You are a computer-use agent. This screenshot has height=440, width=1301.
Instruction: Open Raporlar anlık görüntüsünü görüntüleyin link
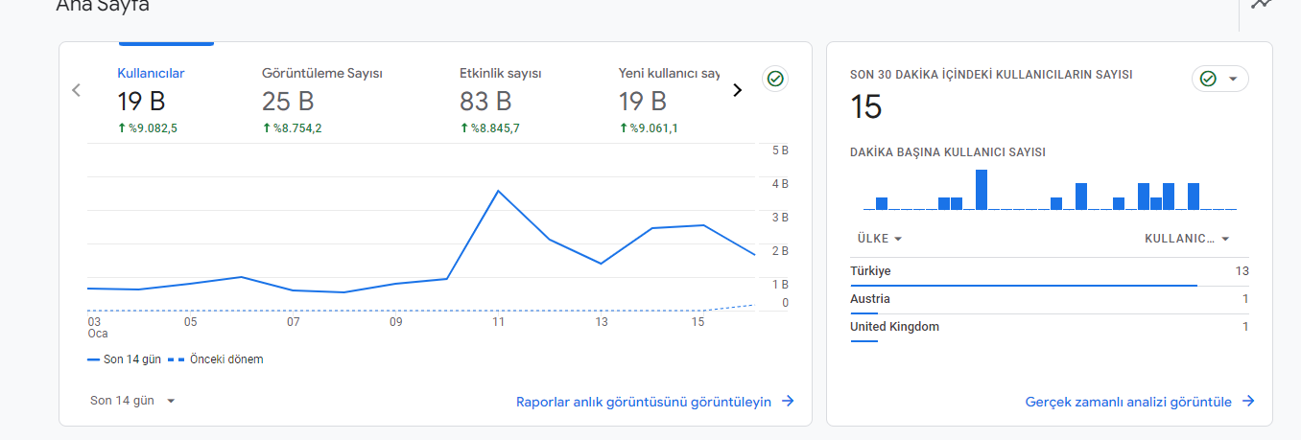pyautogui.click(x=644, y=402)
